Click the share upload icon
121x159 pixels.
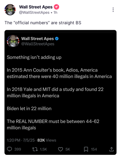tap(111, 149)
